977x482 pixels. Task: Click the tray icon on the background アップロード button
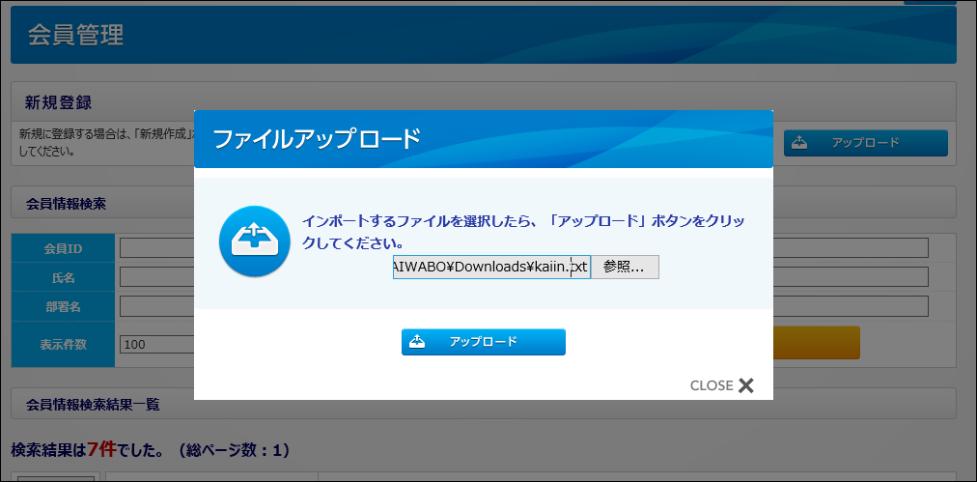click(799, 143)
